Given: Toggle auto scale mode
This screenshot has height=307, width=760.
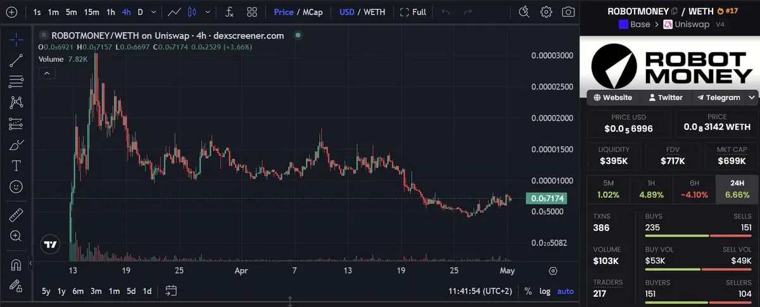Looking at the screenshot, I should [565, 291].
